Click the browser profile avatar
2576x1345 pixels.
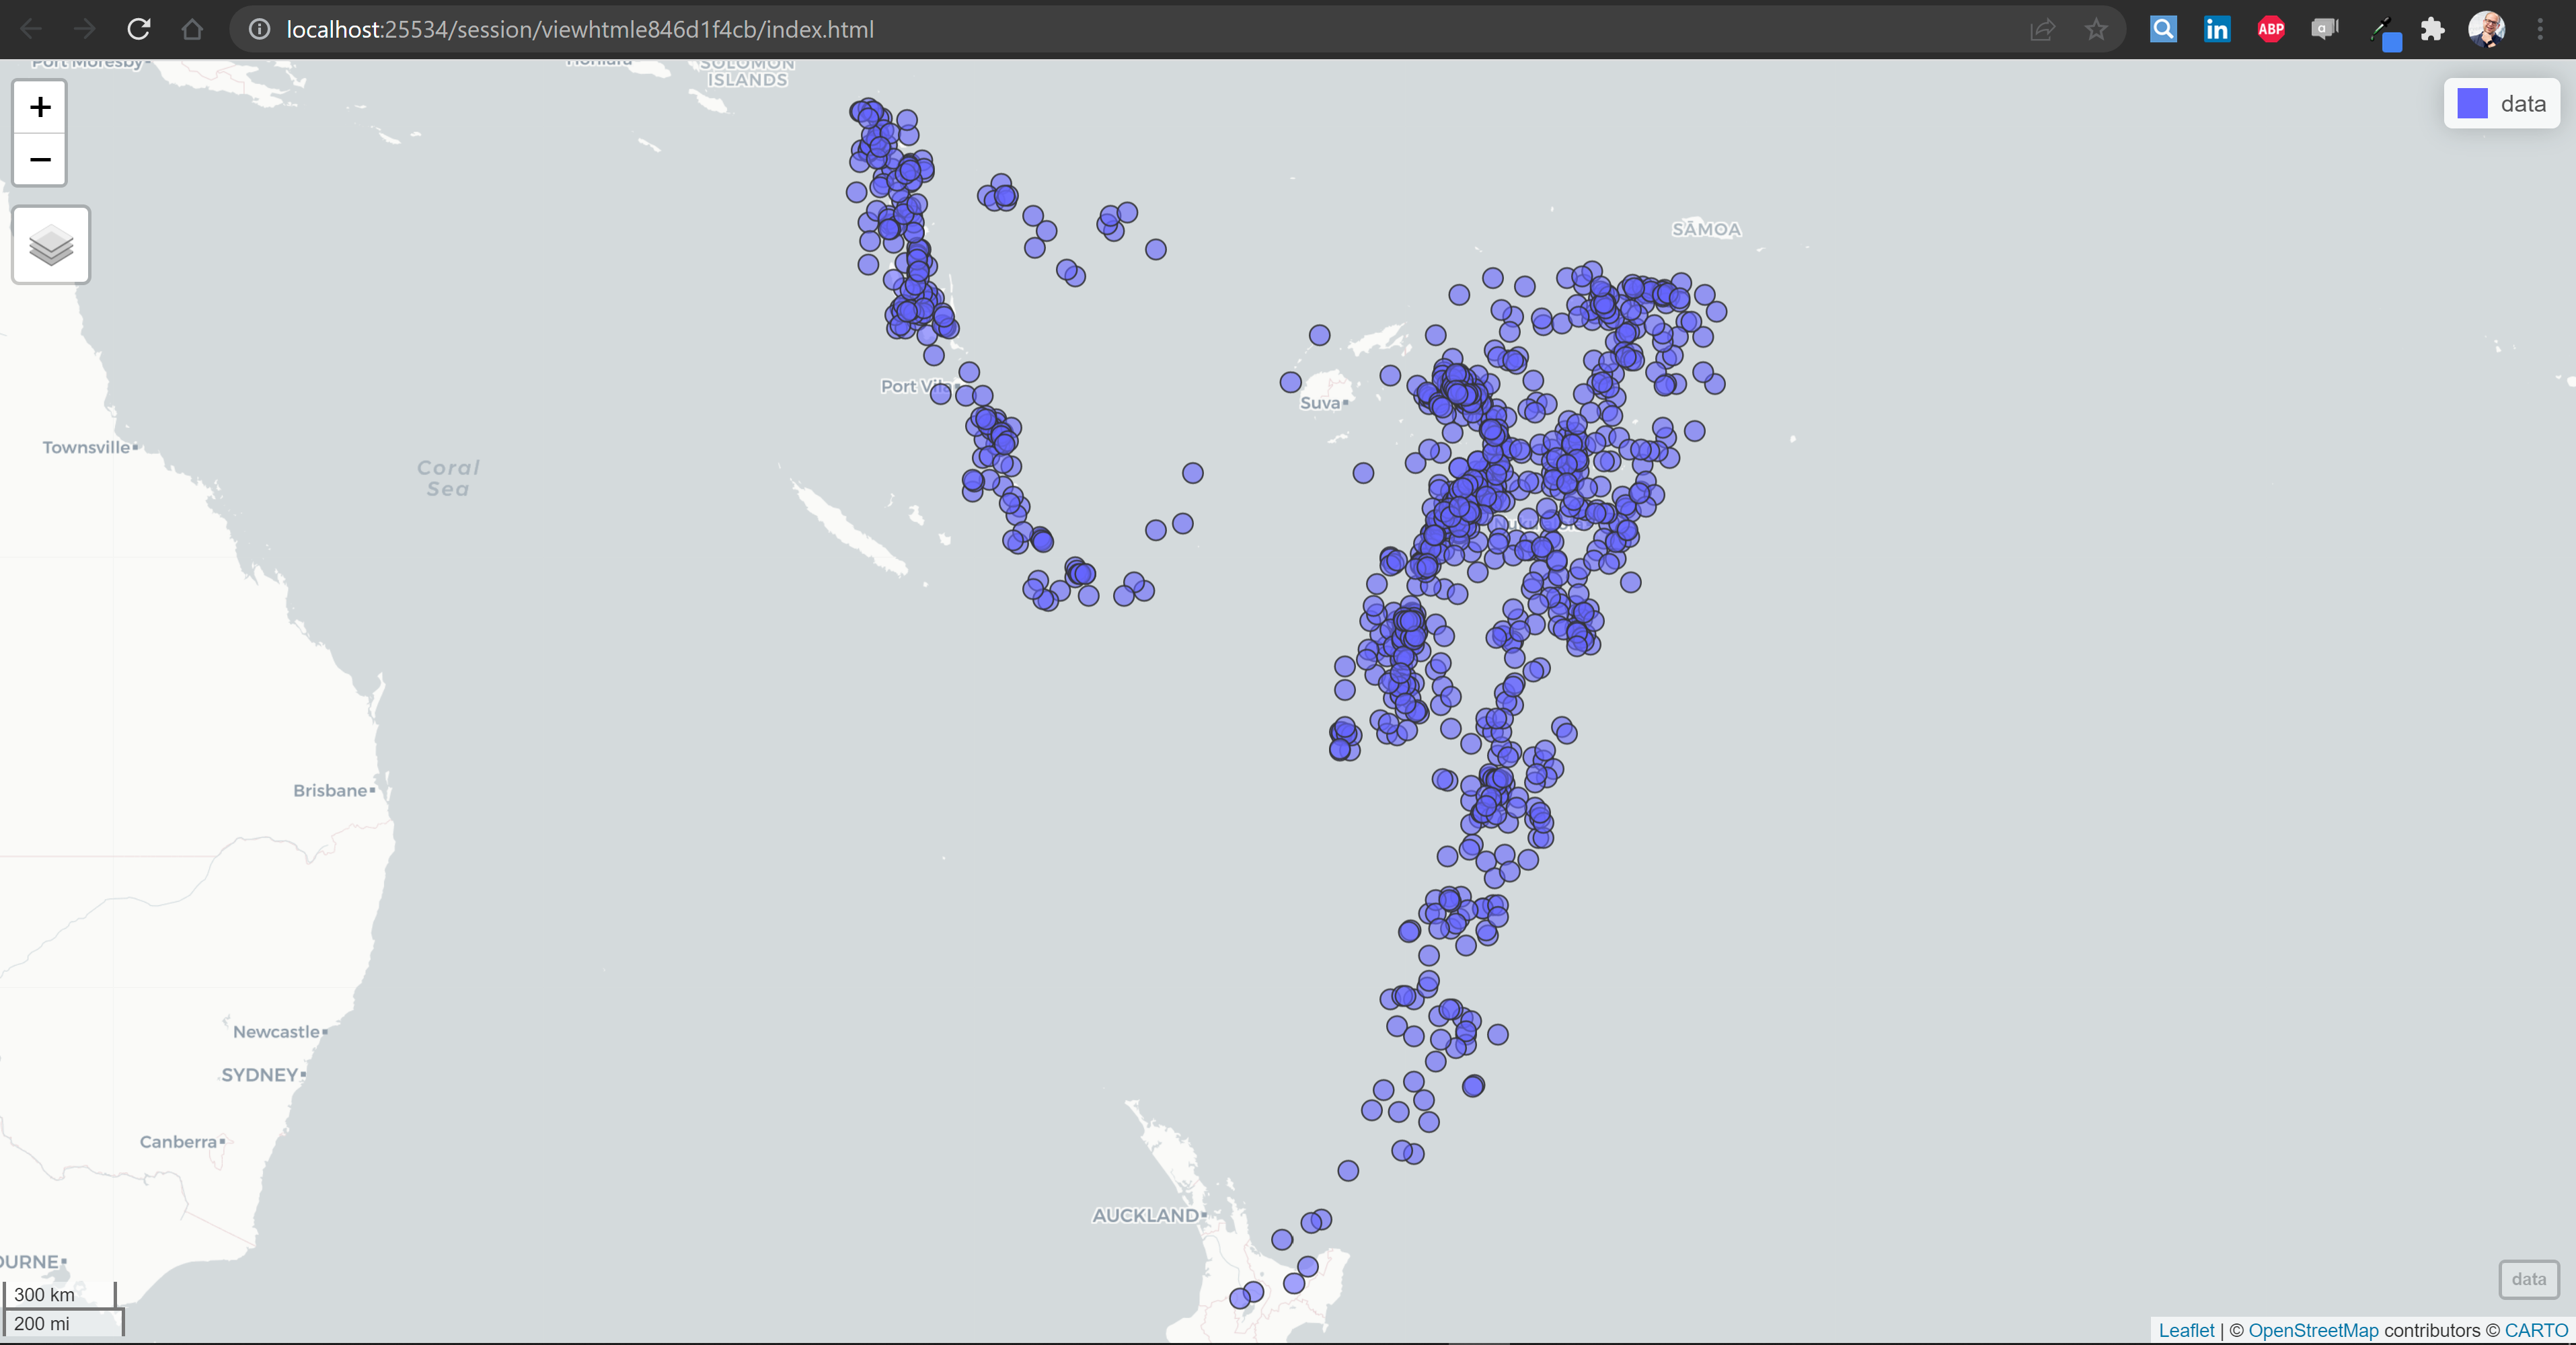2486,29
